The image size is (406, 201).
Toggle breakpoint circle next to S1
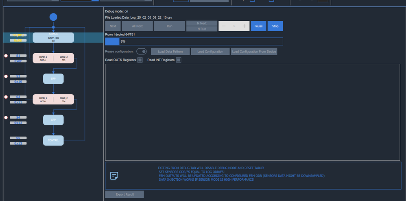[x=6, y=56]
